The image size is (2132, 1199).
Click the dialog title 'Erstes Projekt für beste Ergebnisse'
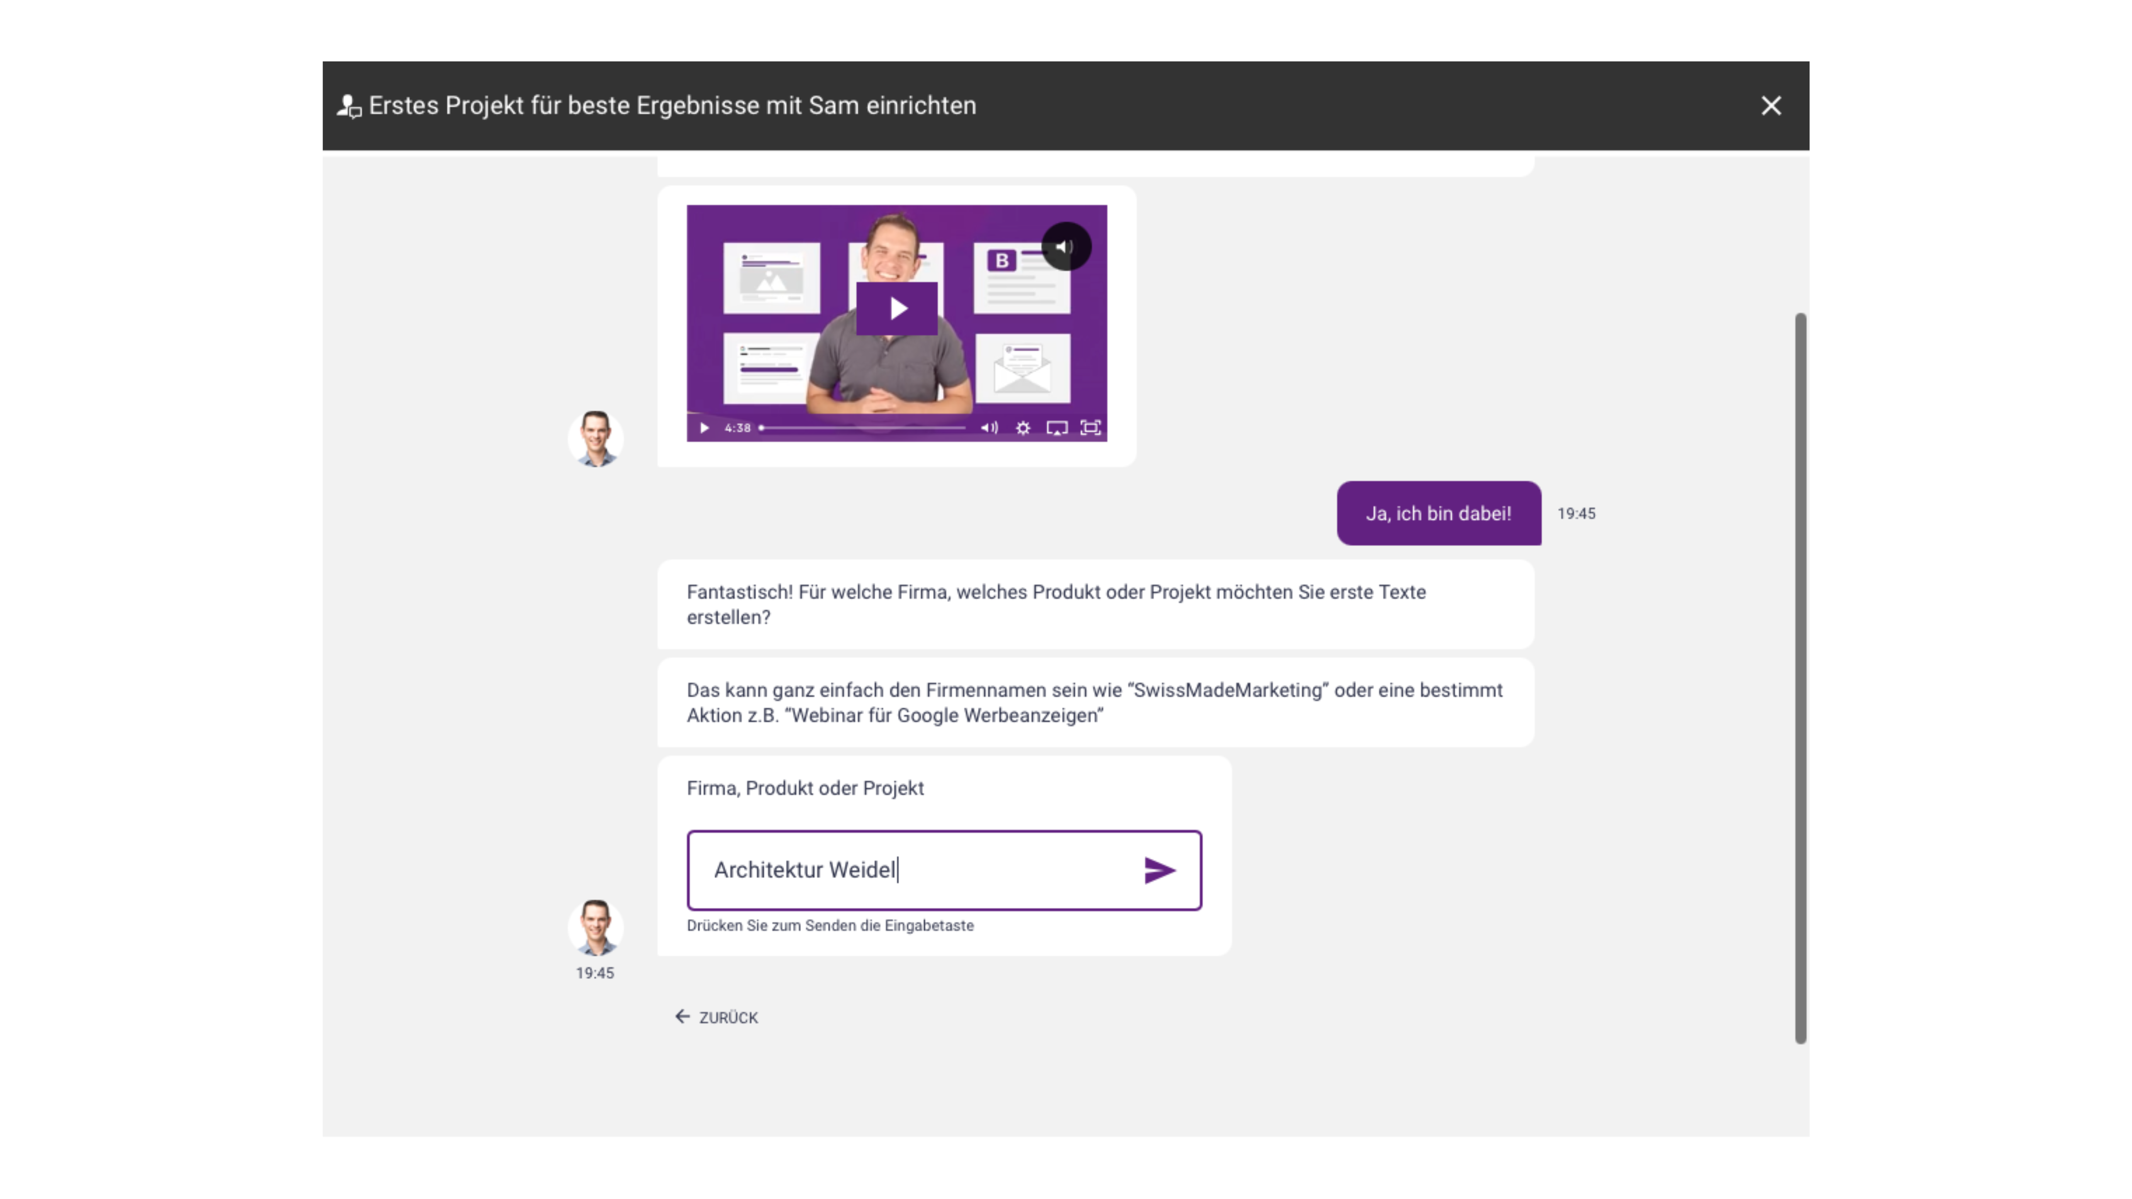[672, 106]
